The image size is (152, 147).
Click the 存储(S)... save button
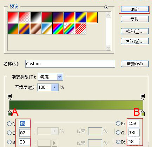(x=135, y=41)
